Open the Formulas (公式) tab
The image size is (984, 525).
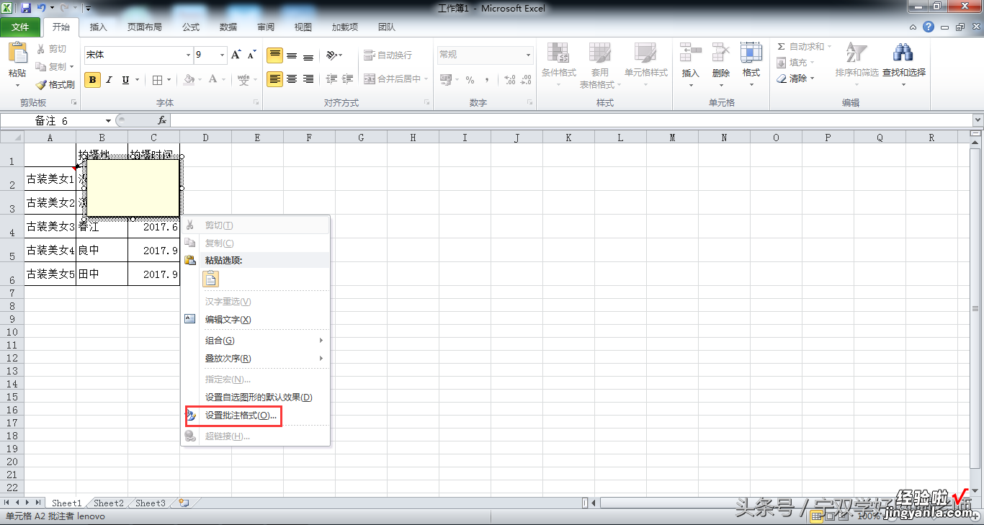tap(191, 27)
